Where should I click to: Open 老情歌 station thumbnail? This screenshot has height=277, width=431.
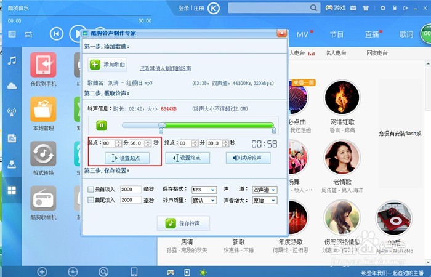tap(342, 157)
